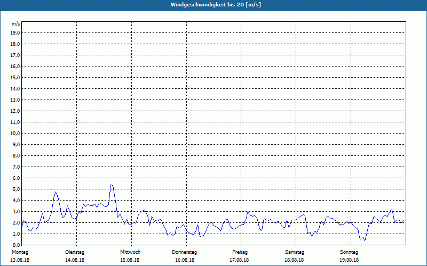
Task: Click the 'm/s' unit label
Action: tap(15, 24)
